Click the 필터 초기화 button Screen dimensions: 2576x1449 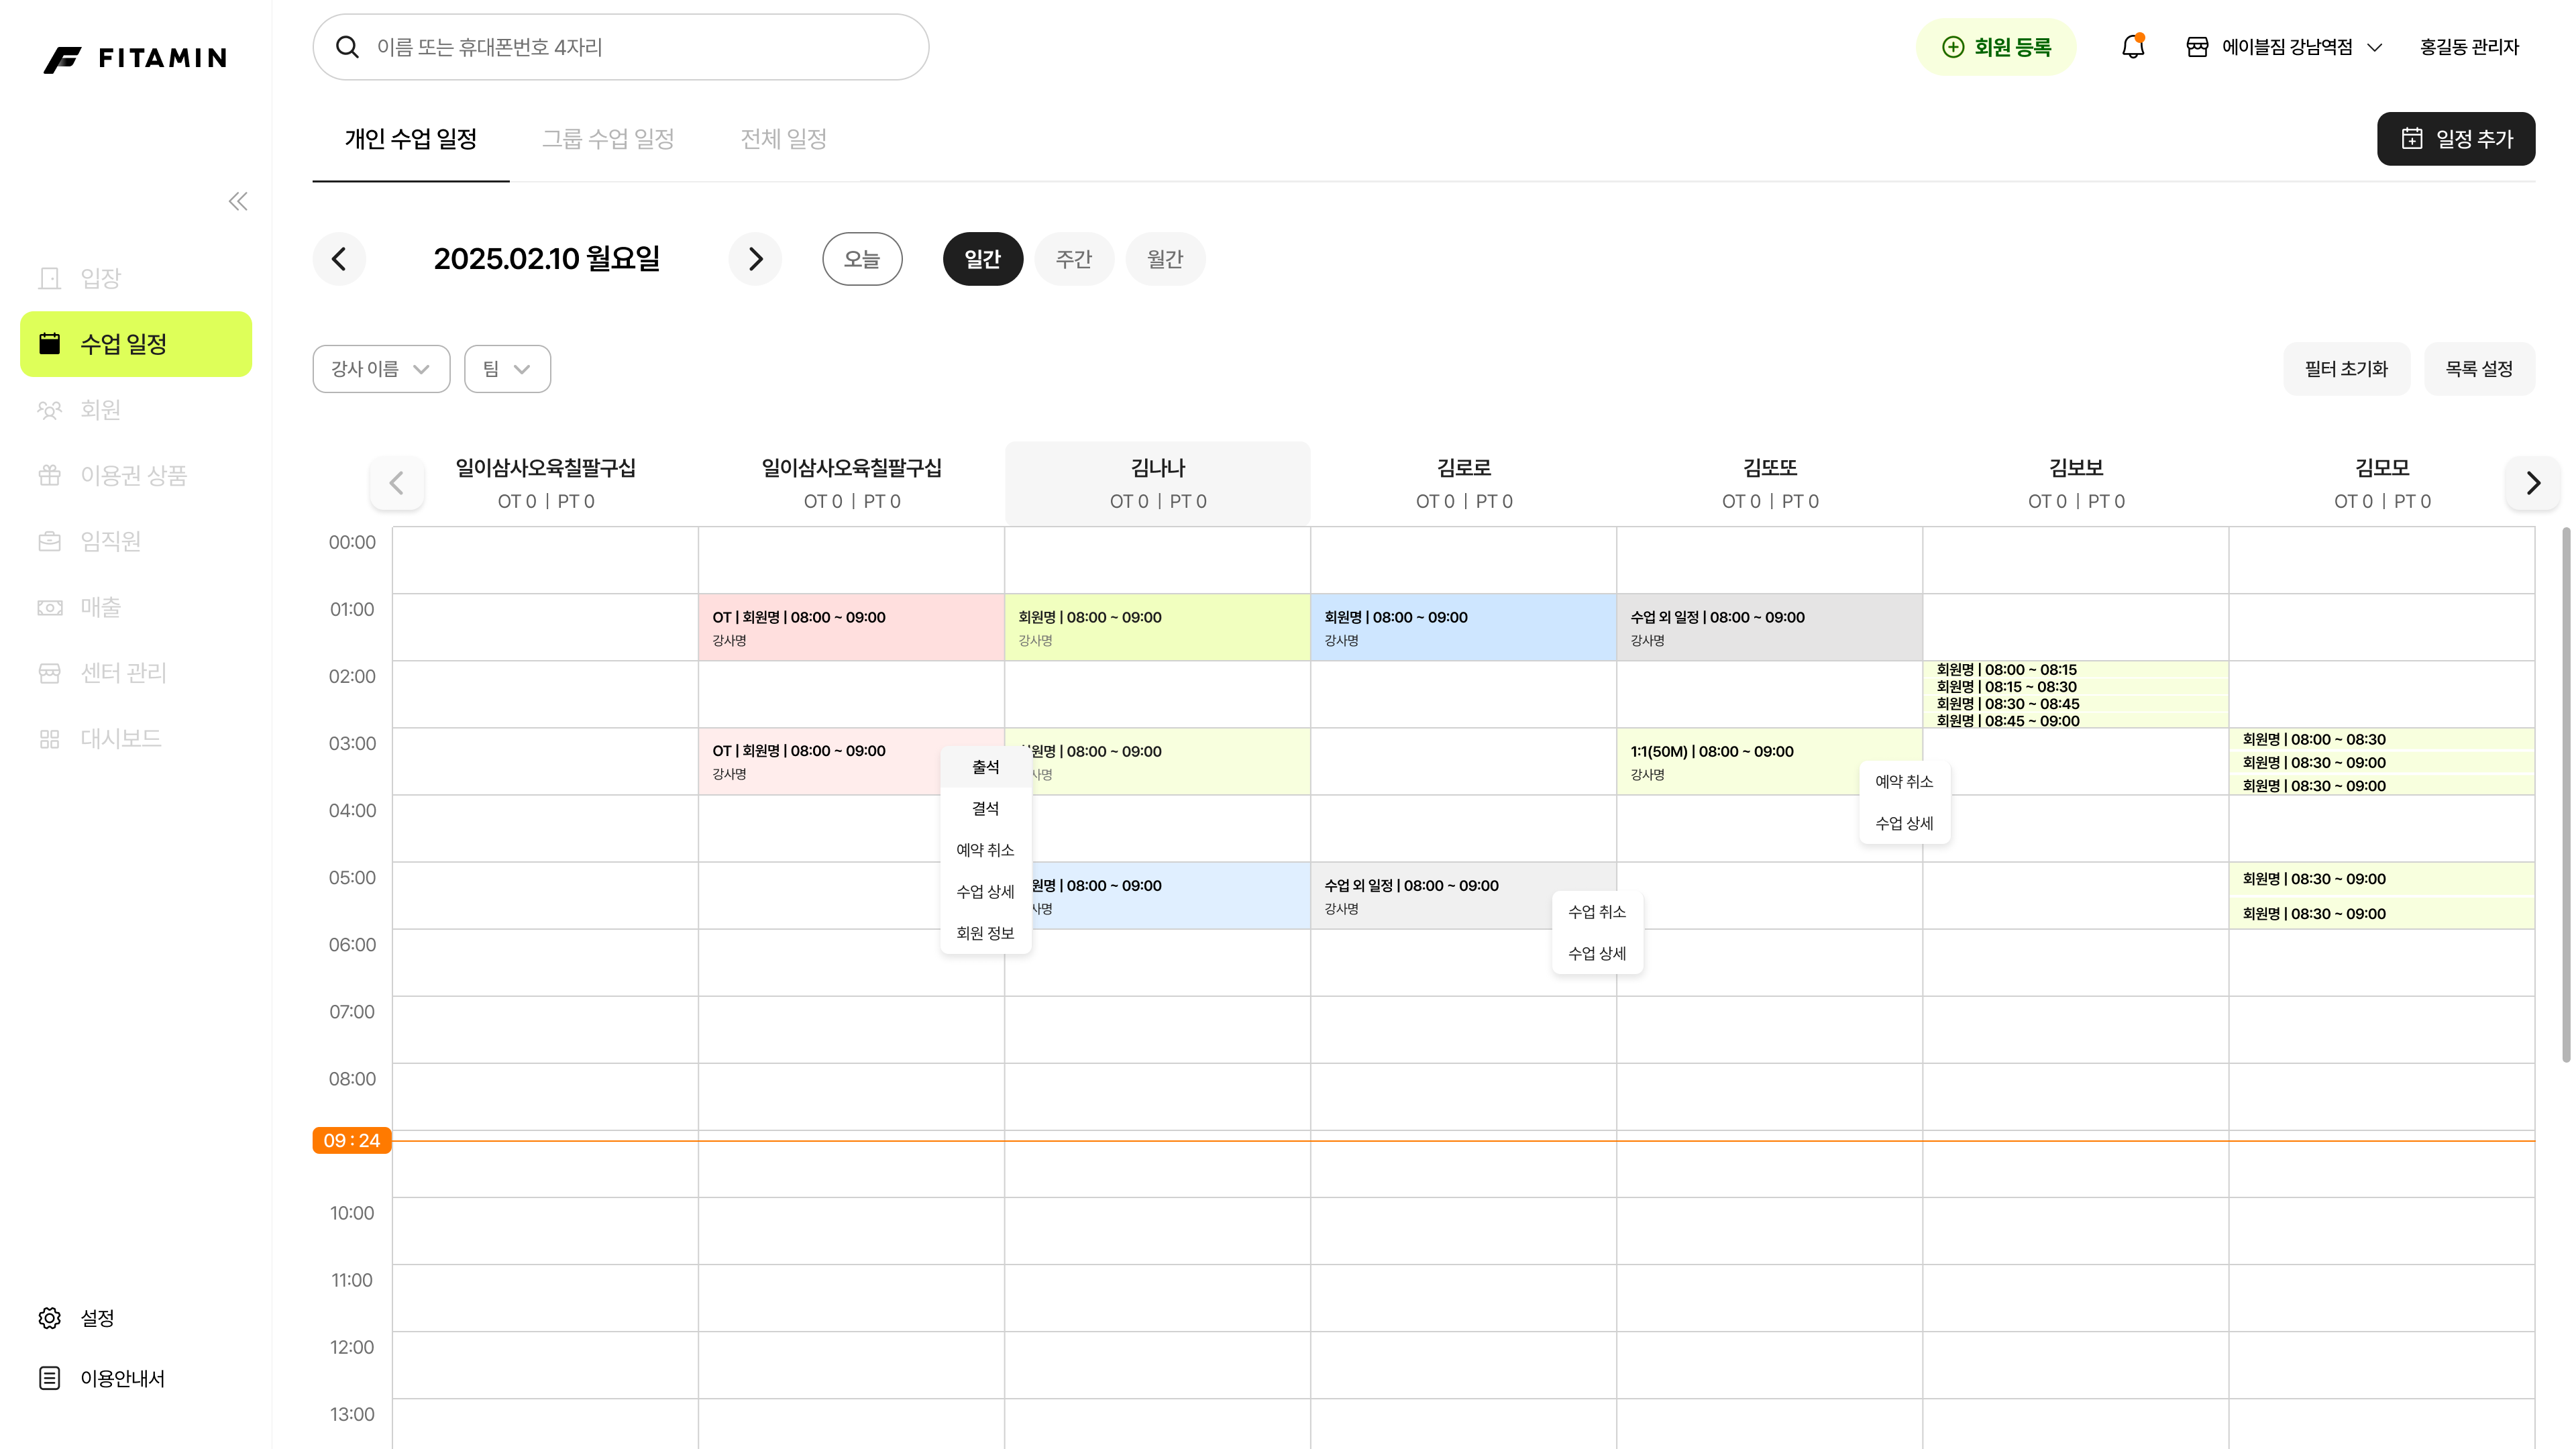tap(2345, 369)
